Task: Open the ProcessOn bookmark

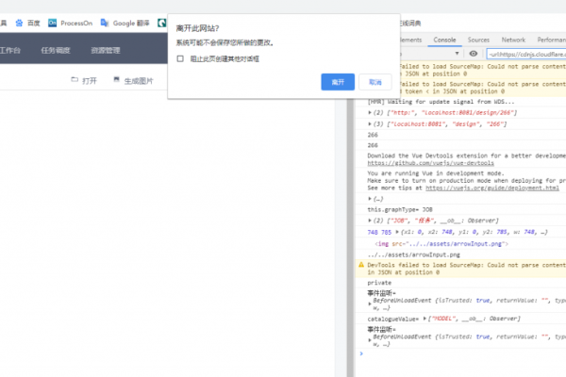Action: (75, 21)
